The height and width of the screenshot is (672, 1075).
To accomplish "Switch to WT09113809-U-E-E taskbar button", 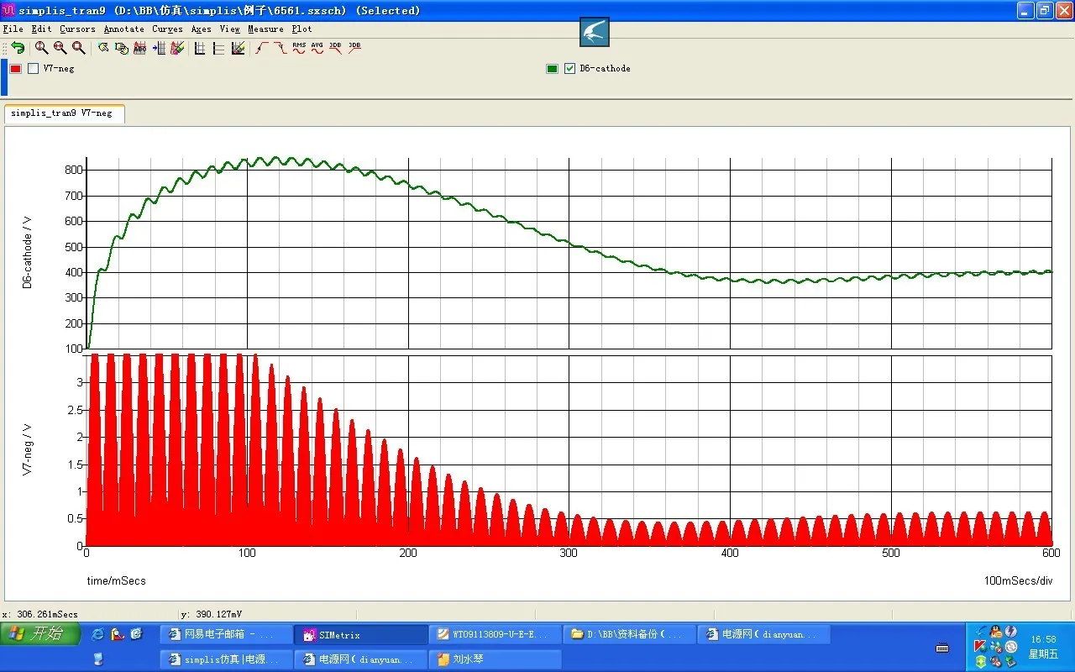I will 496,635.
